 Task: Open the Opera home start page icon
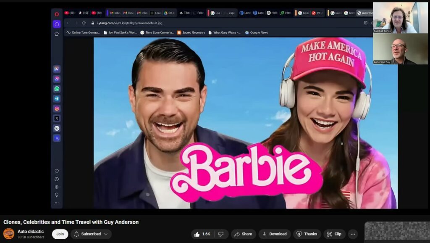click(57, 24)
